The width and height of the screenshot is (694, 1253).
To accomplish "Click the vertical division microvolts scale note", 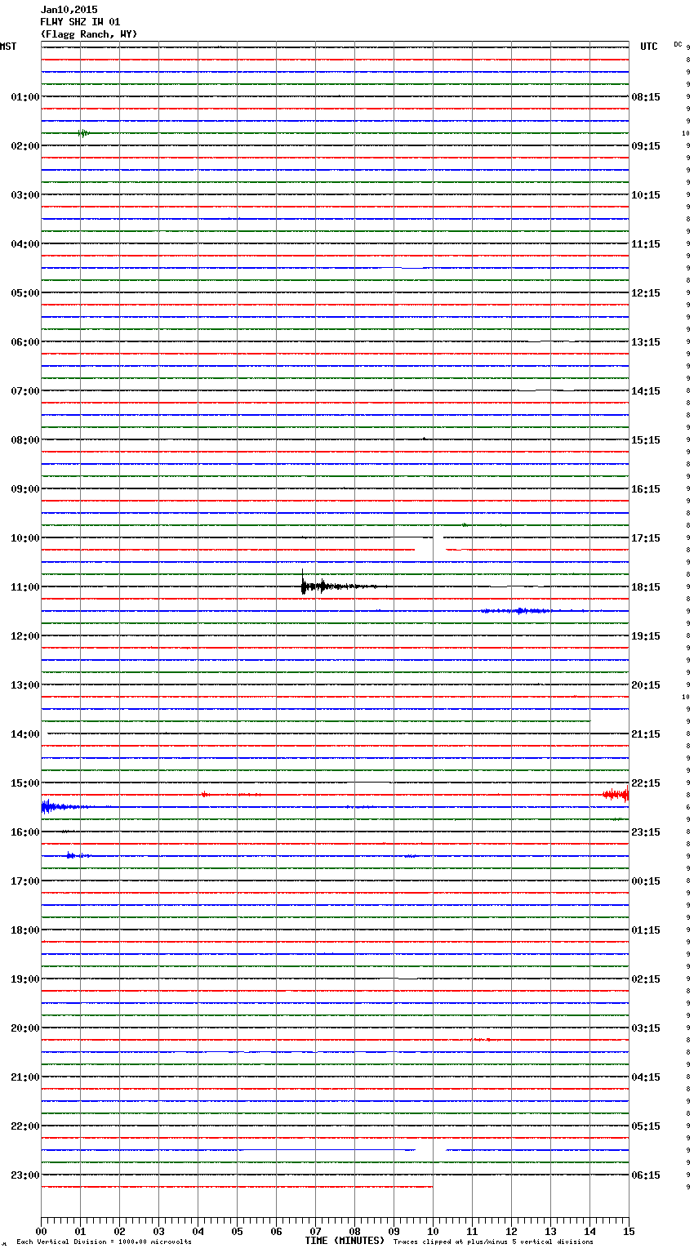I will point(104,1242).
